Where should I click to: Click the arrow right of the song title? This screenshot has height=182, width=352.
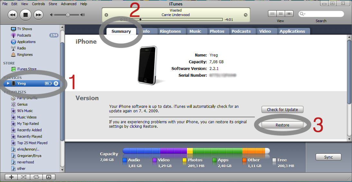[245, 15]
